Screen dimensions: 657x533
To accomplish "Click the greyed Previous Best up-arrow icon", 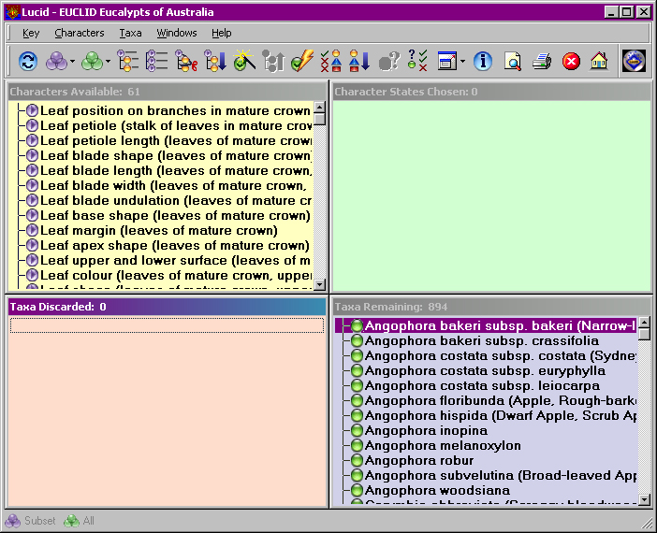I will (x=273, y=61).
